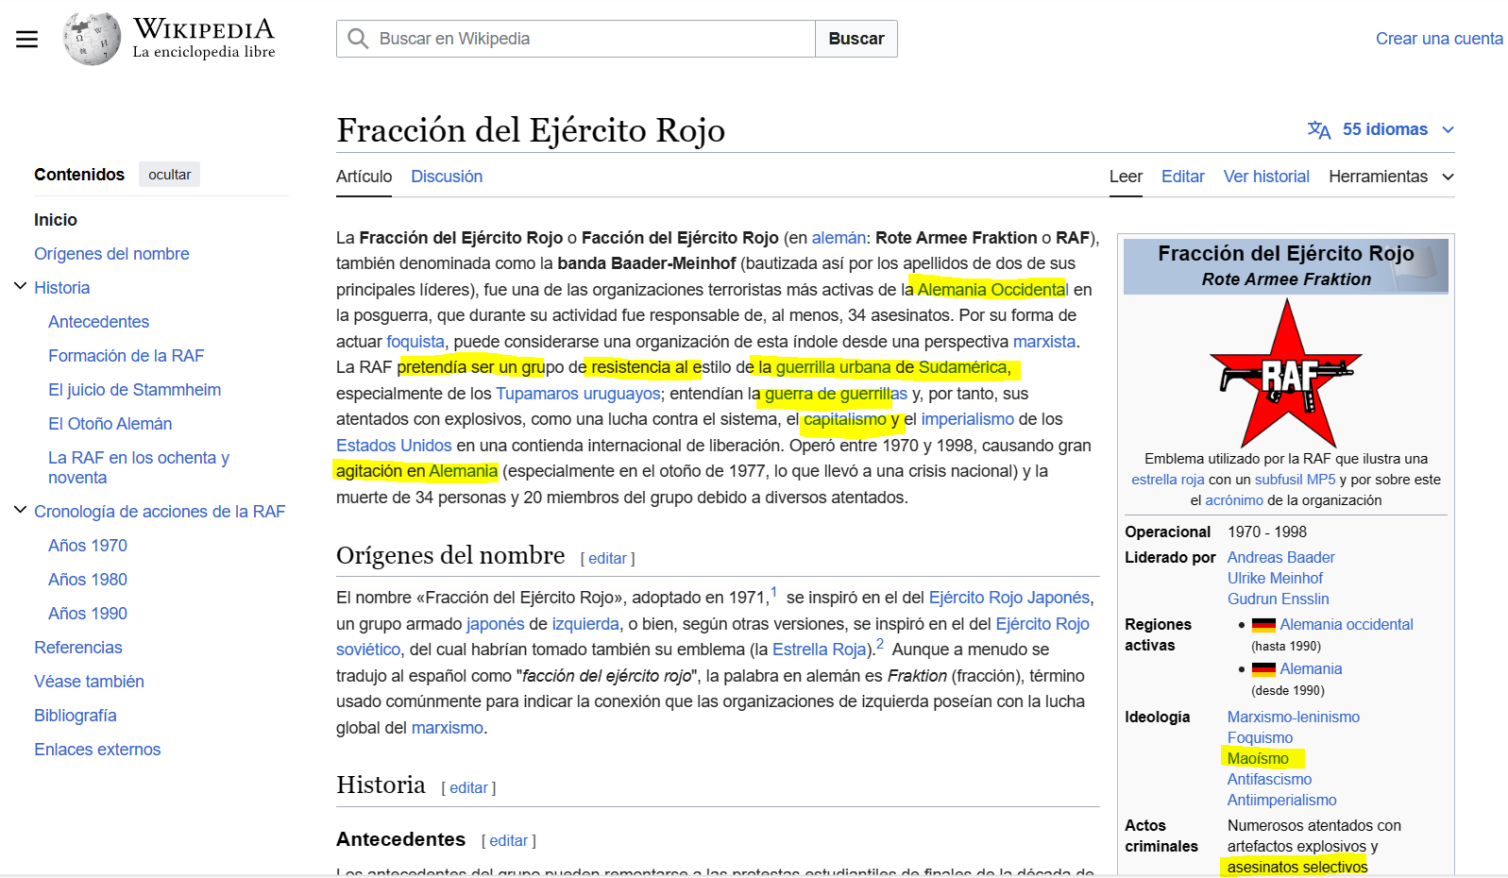Click Crear una cuenta link

(1439, 39)
